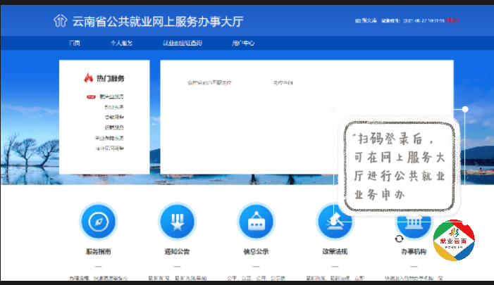Click the last link in the 热门服务 list
494x285 pixels.
(x=109, y=148)
